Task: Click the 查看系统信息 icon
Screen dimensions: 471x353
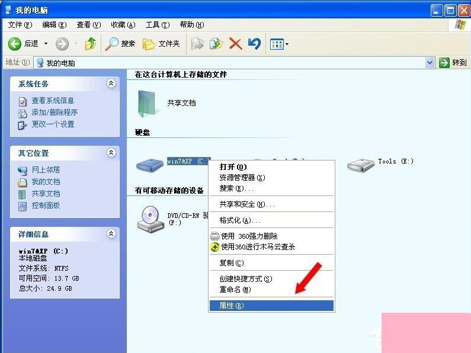Action: pyautogui.click(x=23, y=101)
